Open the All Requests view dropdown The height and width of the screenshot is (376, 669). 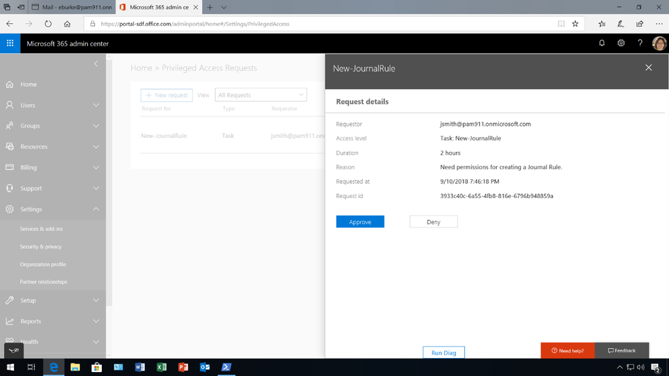tap(261, 95)
